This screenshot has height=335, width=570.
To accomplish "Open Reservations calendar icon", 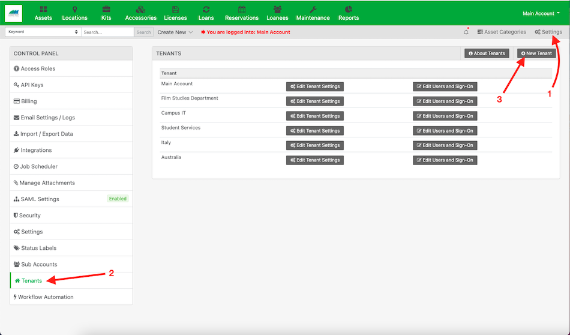I will coord(241,13).
